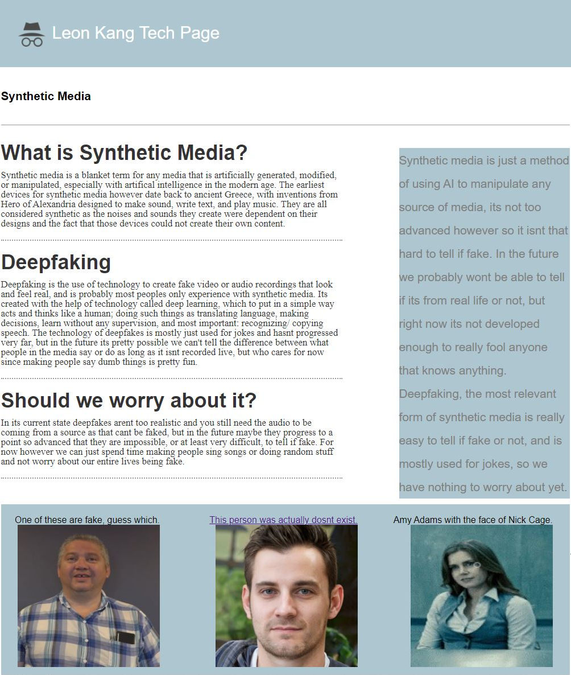The height and width of the screenshot is (675, 571).
Task: Click the Amy Adams Nick Cage caption
Action: 473,520
